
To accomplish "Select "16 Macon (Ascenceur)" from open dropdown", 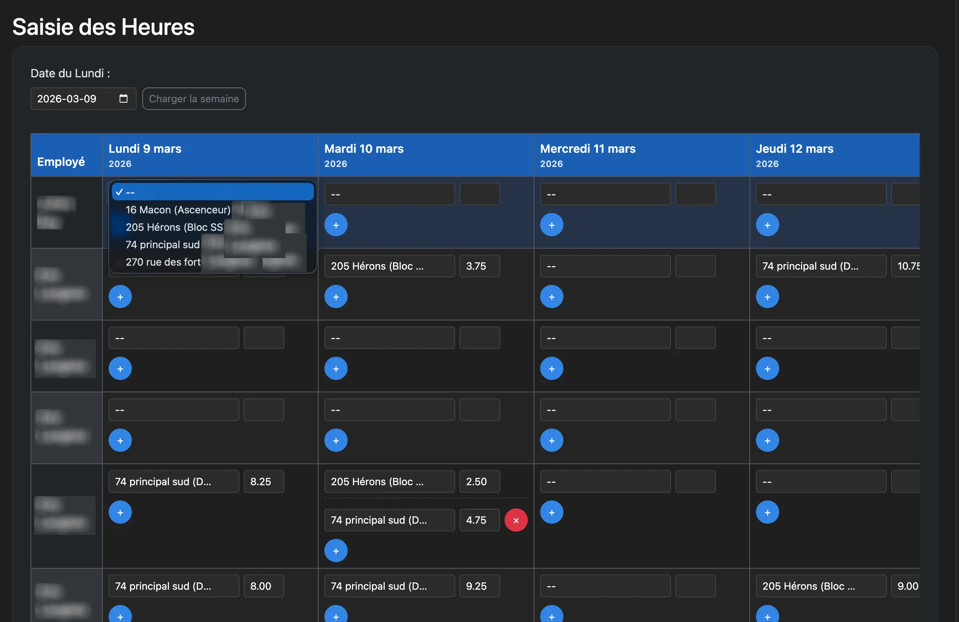I will click(178, 210).
